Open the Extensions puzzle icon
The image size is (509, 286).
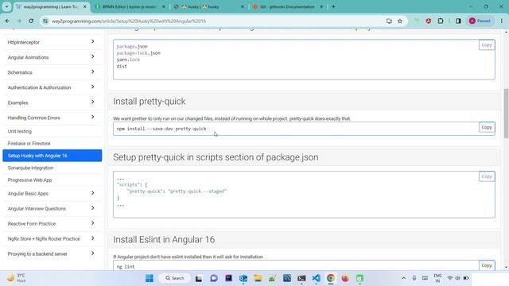pos(441,21)
